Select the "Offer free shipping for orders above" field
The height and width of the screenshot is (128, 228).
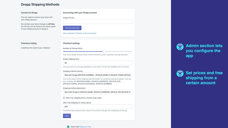[x=97, y=106]
